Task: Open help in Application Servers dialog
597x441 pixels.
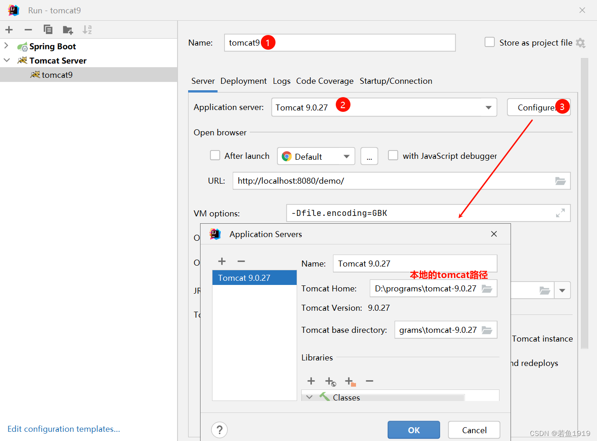Action: click(x=219, y=430)
